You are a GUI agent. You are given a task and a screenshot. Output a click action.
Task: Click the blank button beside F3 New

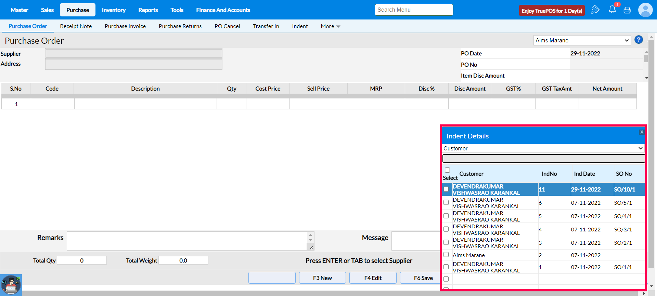tap(272, 278)
